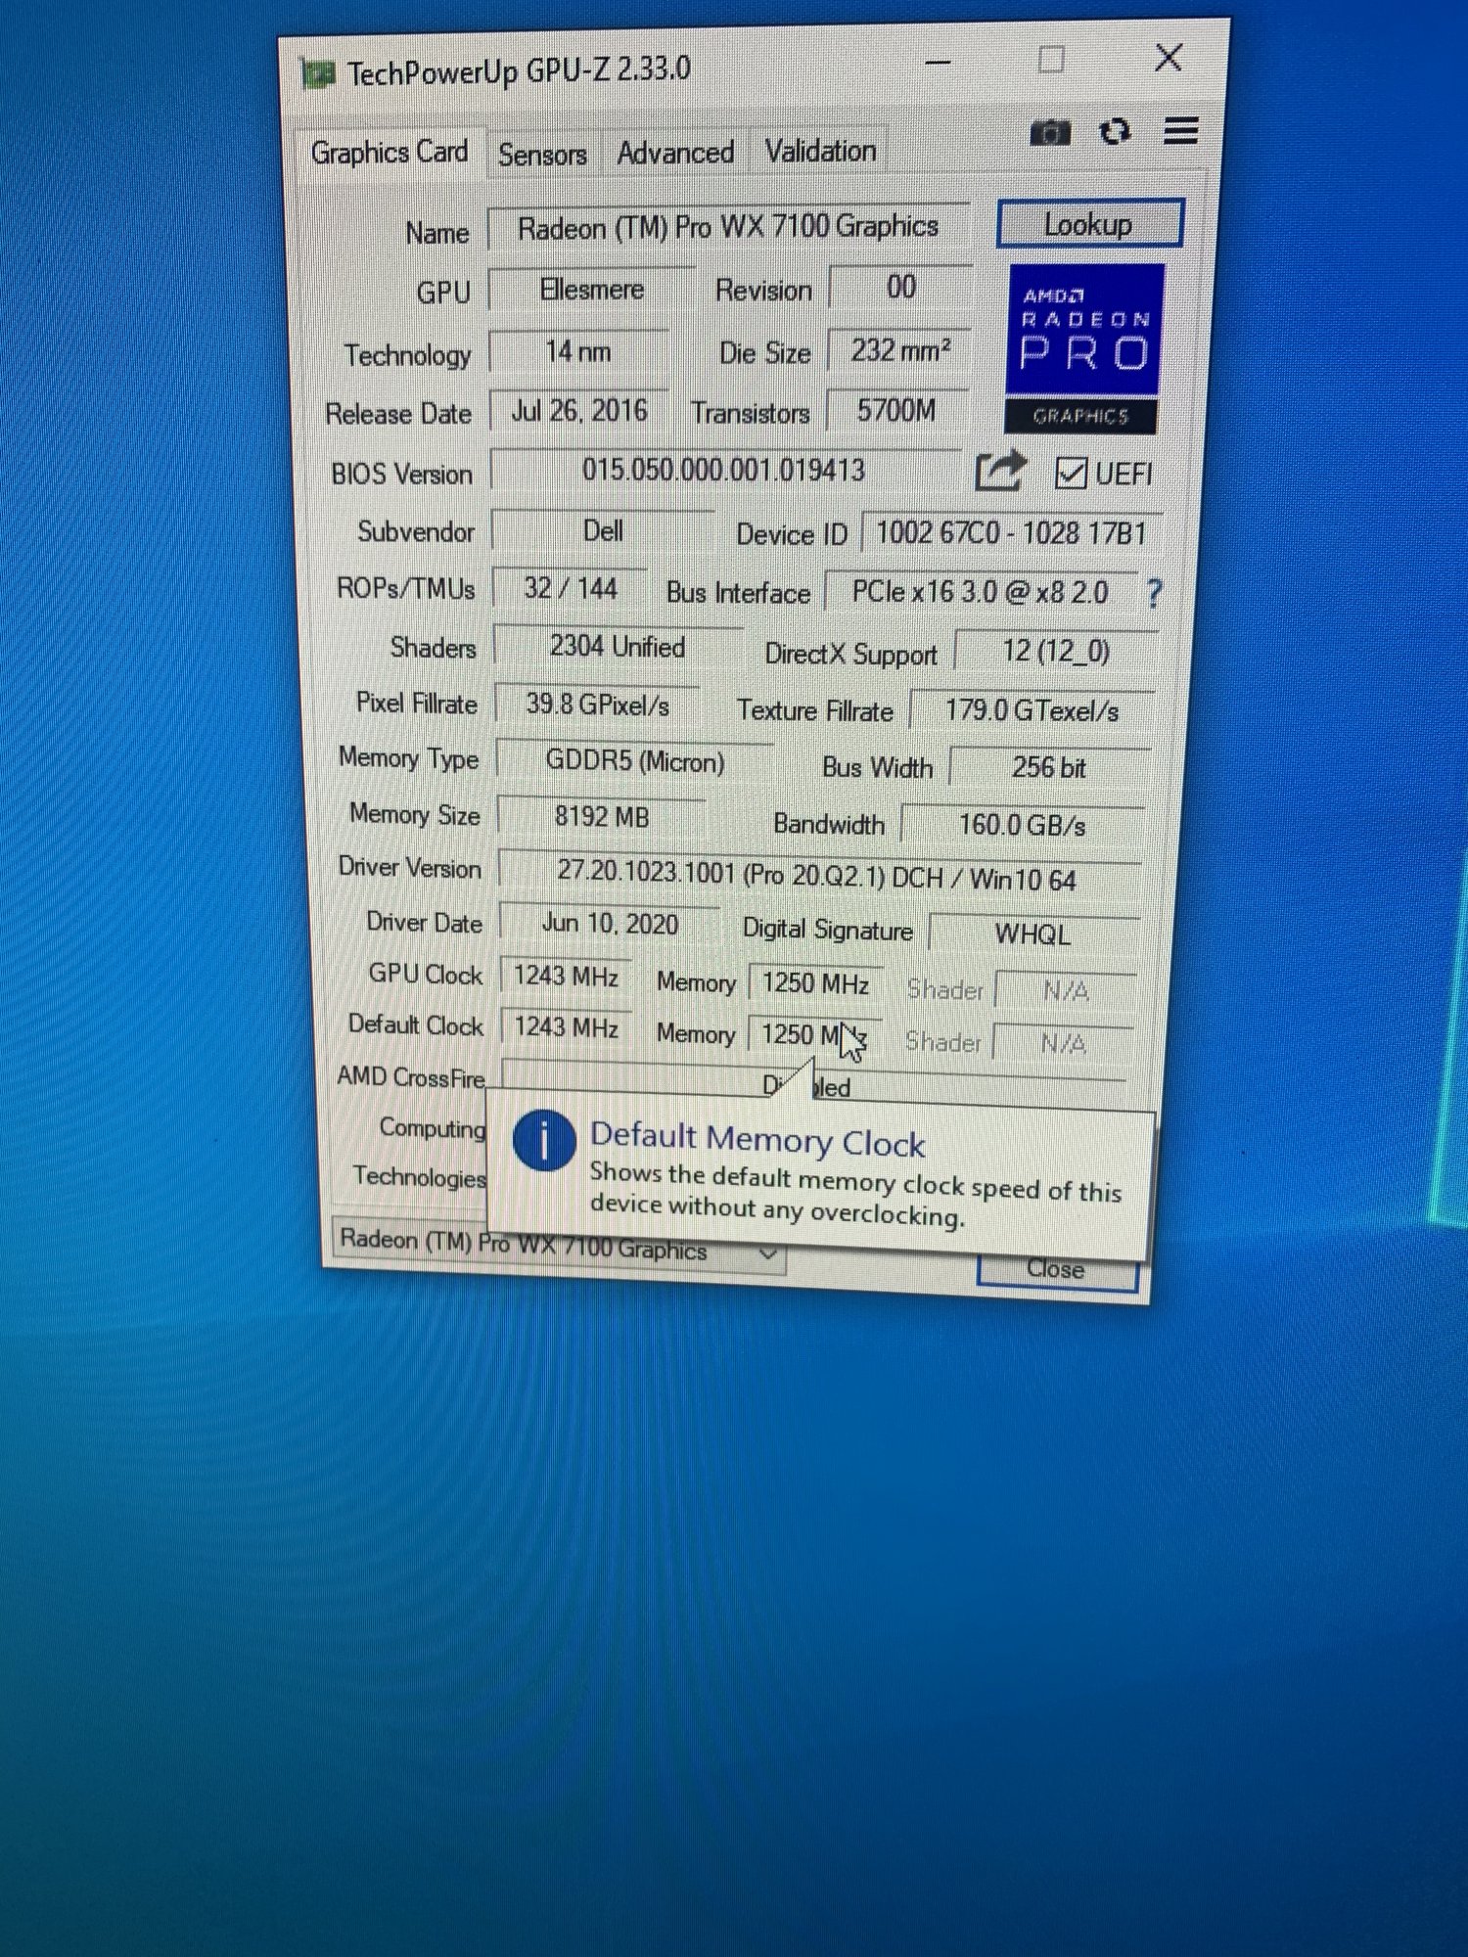Click the BIOS Version field value
The height and width of the screenshot is (1957, 1468).
coord(724,471)
